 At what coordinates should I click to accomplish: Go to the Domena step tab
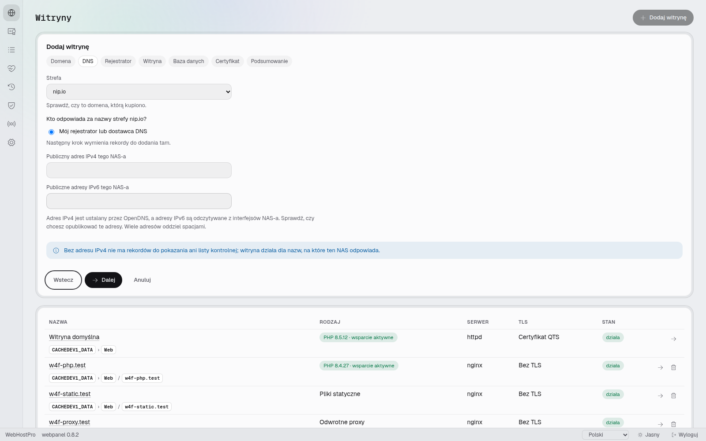[61, 61]
